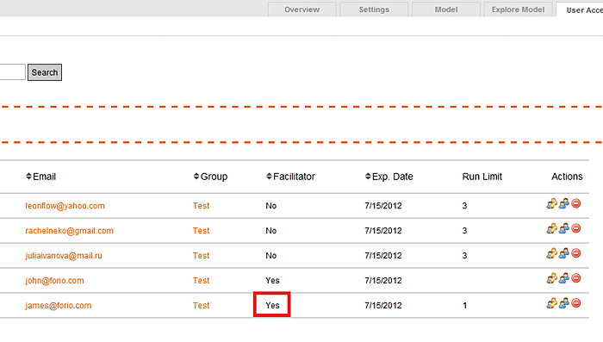The width and height of the screenshot is (603, 342).
Task: Select run limit 1 for james@forio.com
Action: tap(464, 306)
